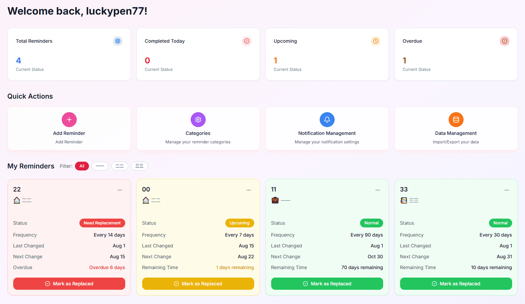Click the Need Replacement status badge
The image size is (525, 304).
[102, 223]
